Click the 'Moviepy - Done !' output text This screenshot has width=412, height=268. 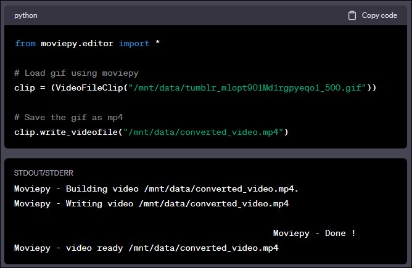click(x=315, y=233)
